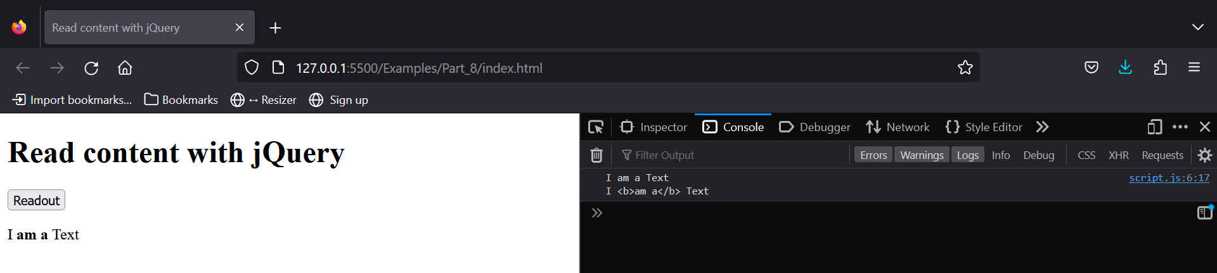Open the DevTools customize three-dots menu

click(x=1180, y=127)
